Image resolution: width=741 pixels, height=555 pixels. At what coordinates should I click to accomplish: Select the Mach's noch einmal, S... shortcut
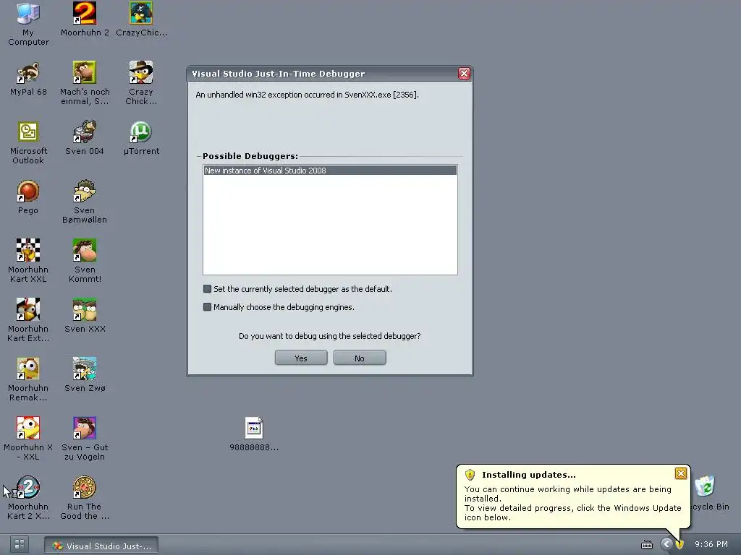coord(85,83)
